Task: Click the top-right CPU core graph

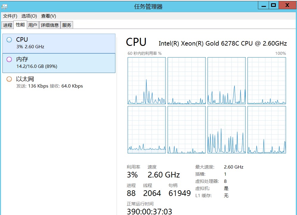Action: click(267, 81)
